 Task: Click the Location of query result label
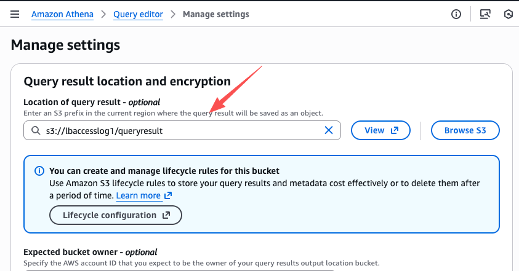92,102
